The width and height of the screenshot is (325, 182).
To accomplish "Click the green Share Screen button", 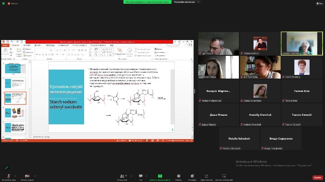I will point(160,177).
